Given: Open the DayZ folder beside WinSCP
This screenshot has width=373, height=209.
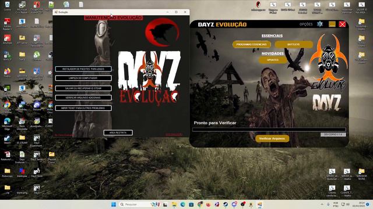Looking at the screenshot, I should point(22,56).
